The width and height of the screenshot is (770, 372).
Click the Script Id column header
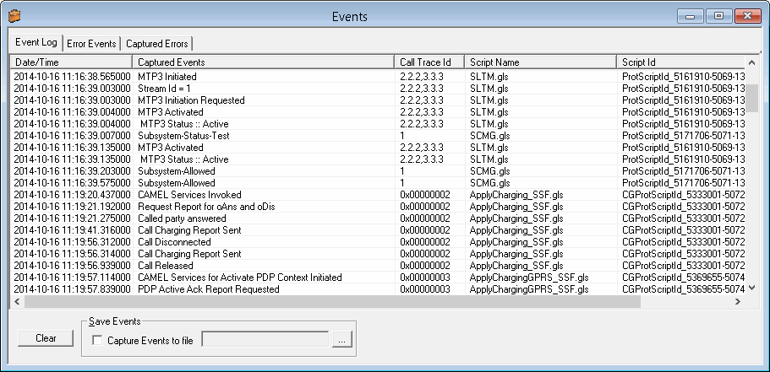[x=680, y=62]
